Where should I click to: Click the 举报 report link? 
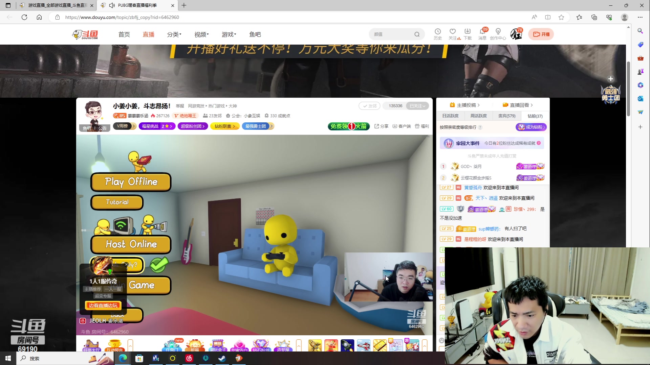click(x=180, y=106)
